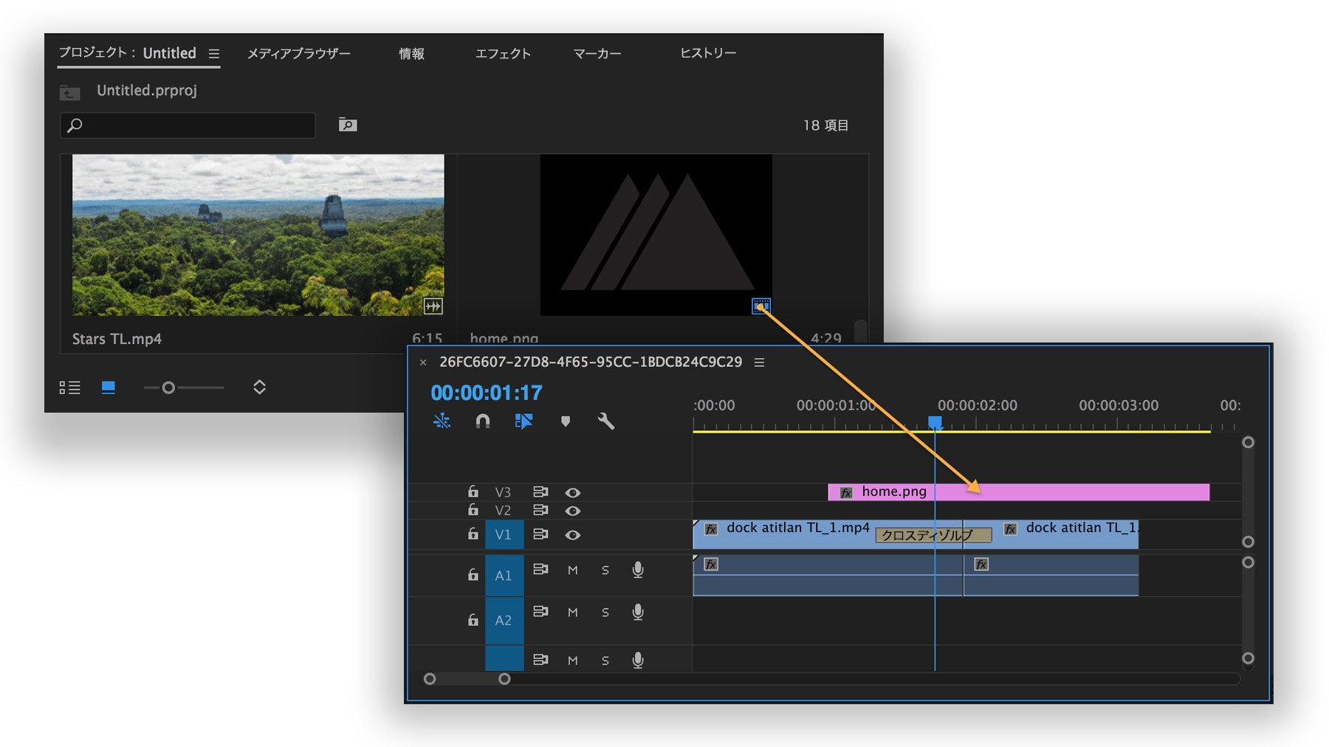Toggle sync lock on V1 track
Screen dimensions: 1329x747
pos(540,534)
